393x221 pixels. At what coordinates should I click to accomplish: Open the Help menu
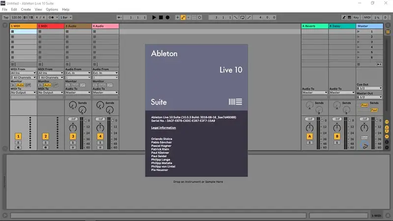[66, 9]
